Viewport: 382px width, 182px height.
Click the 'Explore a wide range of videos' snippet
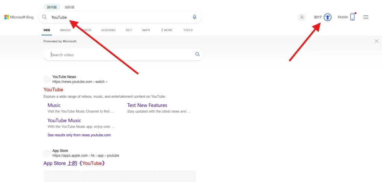click(x=105, y=97)
